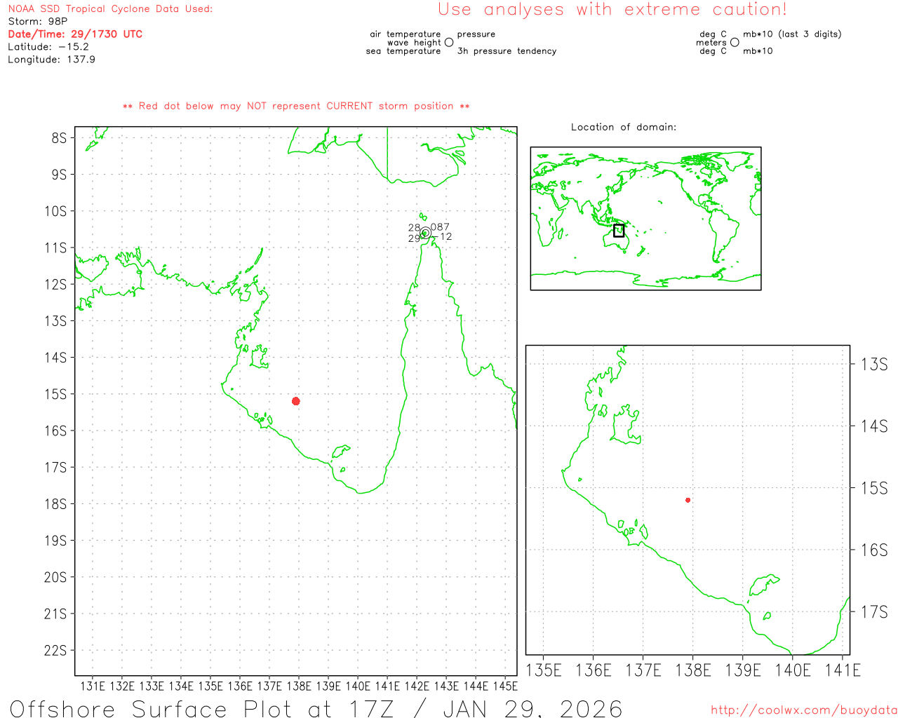The image size is (898, 718).
Task: Click the '10S' latitude axis label
Action: (x=55, y=211)
